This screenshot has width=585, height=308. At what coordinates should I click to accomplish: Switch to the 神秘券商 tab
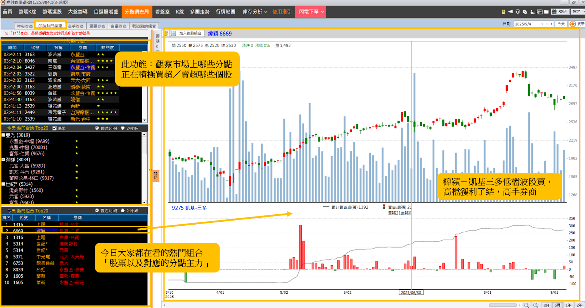(24, 26)
